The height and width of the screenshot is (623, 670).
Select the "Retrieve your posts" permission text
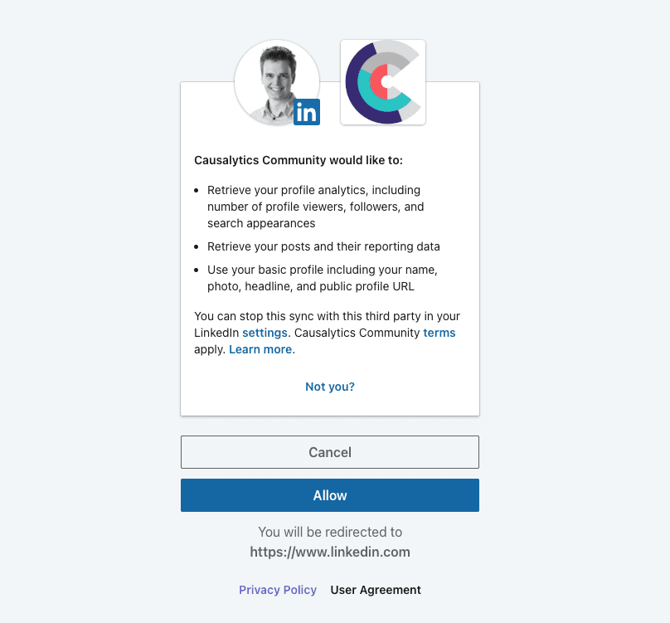pos(323,246)
